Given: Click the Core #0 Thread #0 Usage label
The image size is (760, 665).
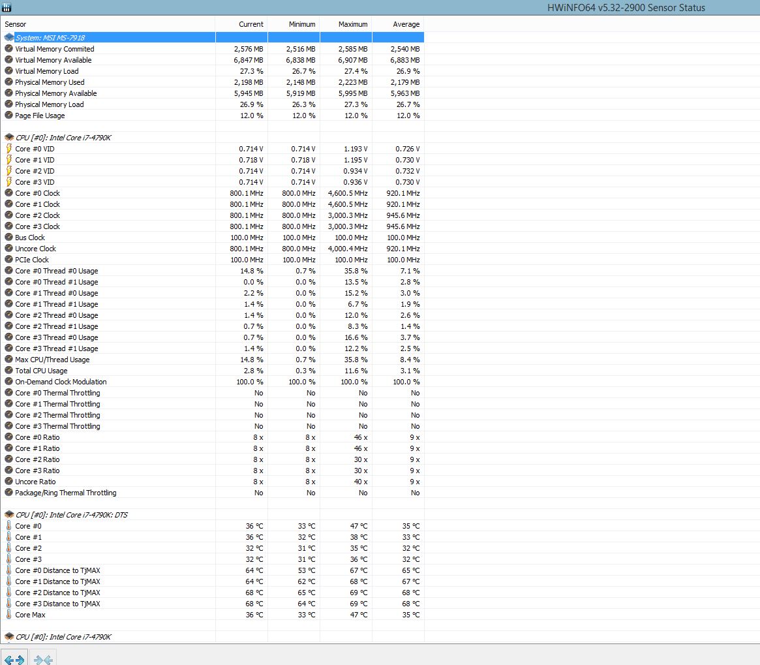Looking at the screenshot, I should (57, 271).
